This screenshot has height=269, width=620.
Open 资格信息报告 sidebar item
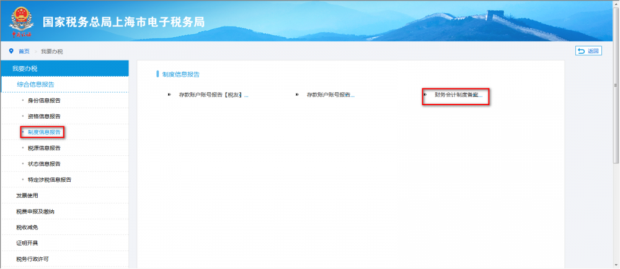[x=44, y=116]
